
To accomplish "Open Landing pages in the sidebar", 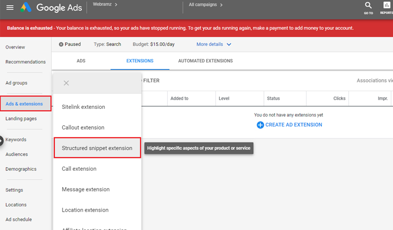I will point(21,119).
